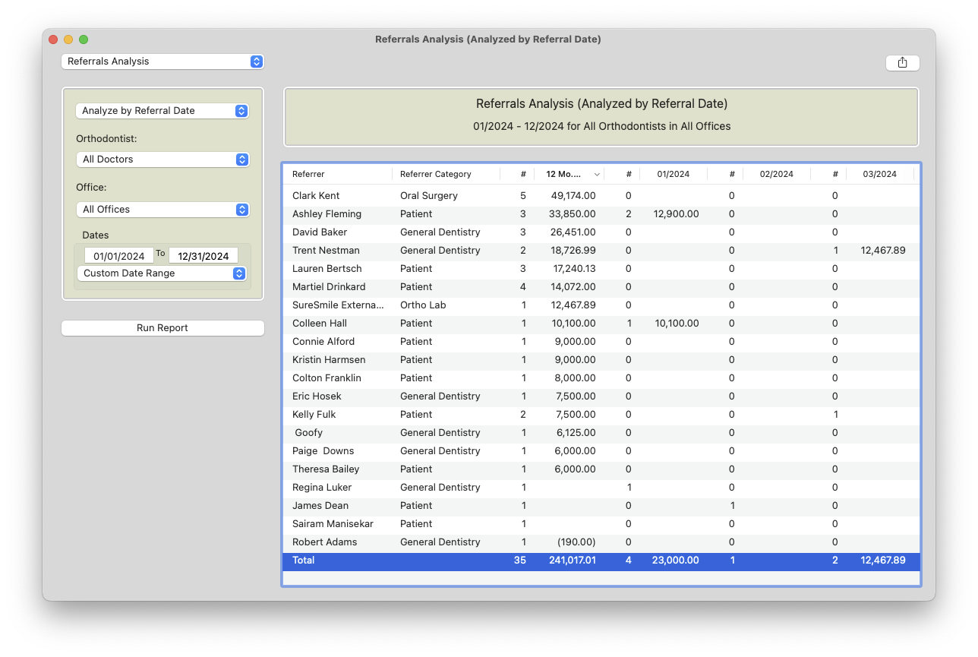The width and height of the screenshot is (978, 657).
Task: Click the Total summary row label
Action: click(x=303, y=561)
